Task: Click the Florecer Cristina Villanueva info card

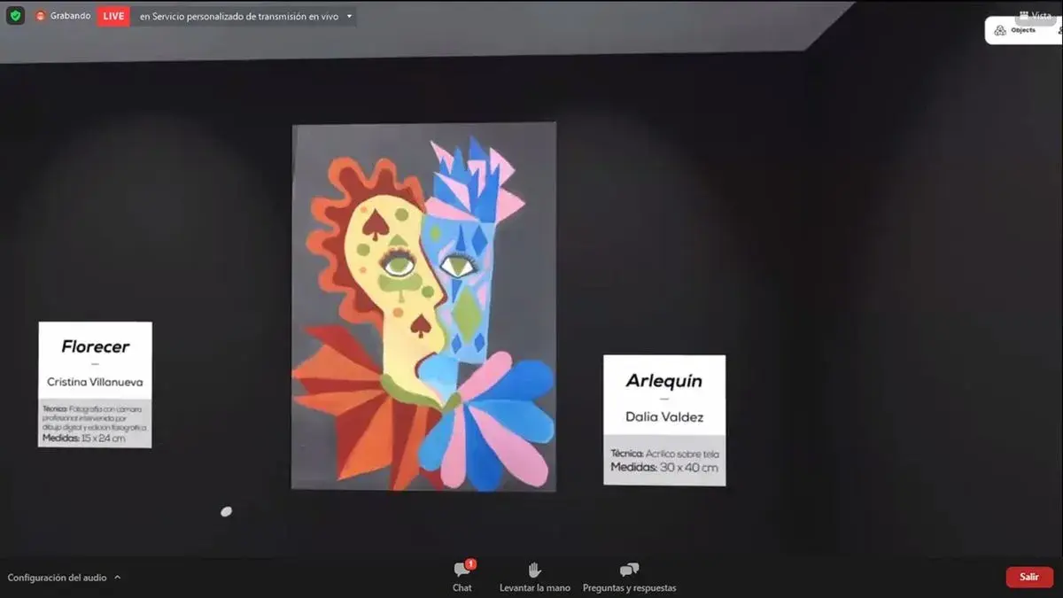Action: (95, 384)
